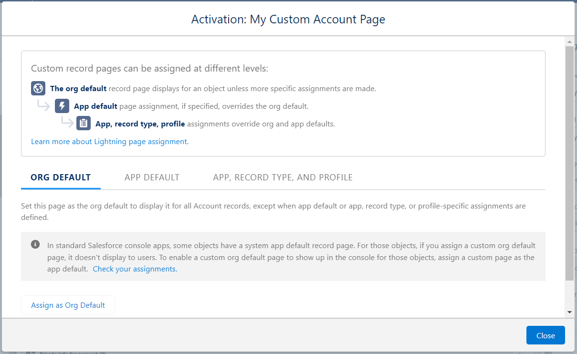Click the bold 'App default' label text

click(95, 106)
